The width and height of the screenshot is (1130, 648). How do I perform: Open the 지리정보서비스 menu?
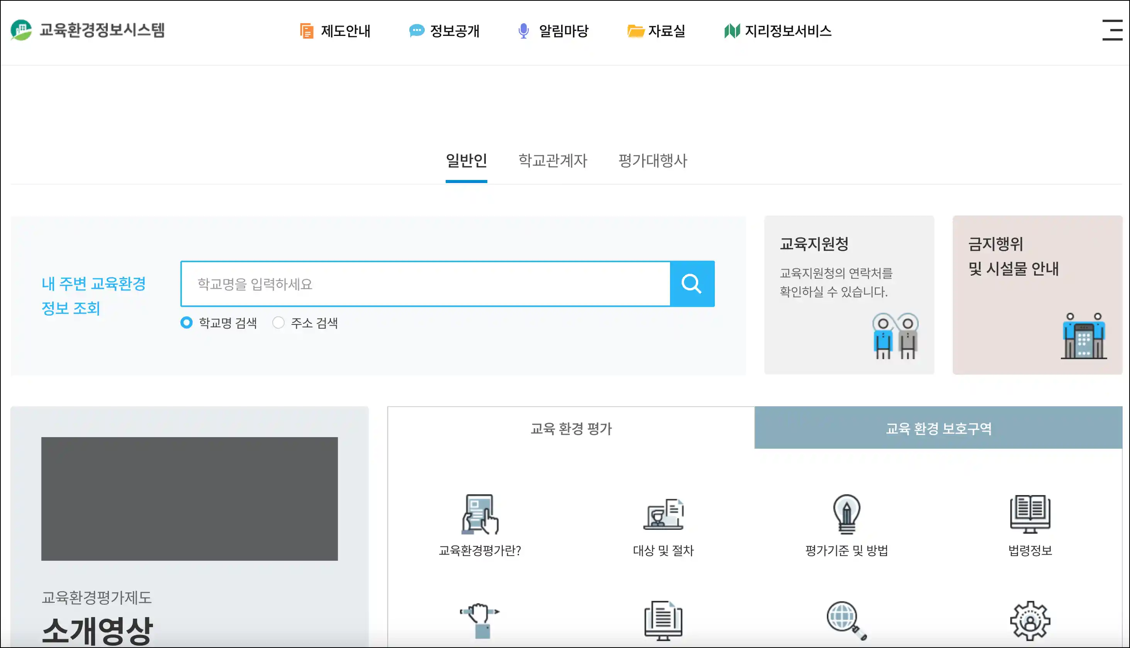pos(788,31)
